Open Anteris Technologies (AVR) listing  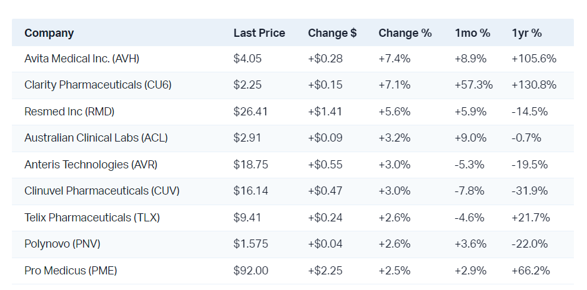tap(91, 165)
